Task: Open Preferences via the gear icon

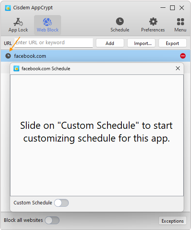Action: (x=153, y=22)
